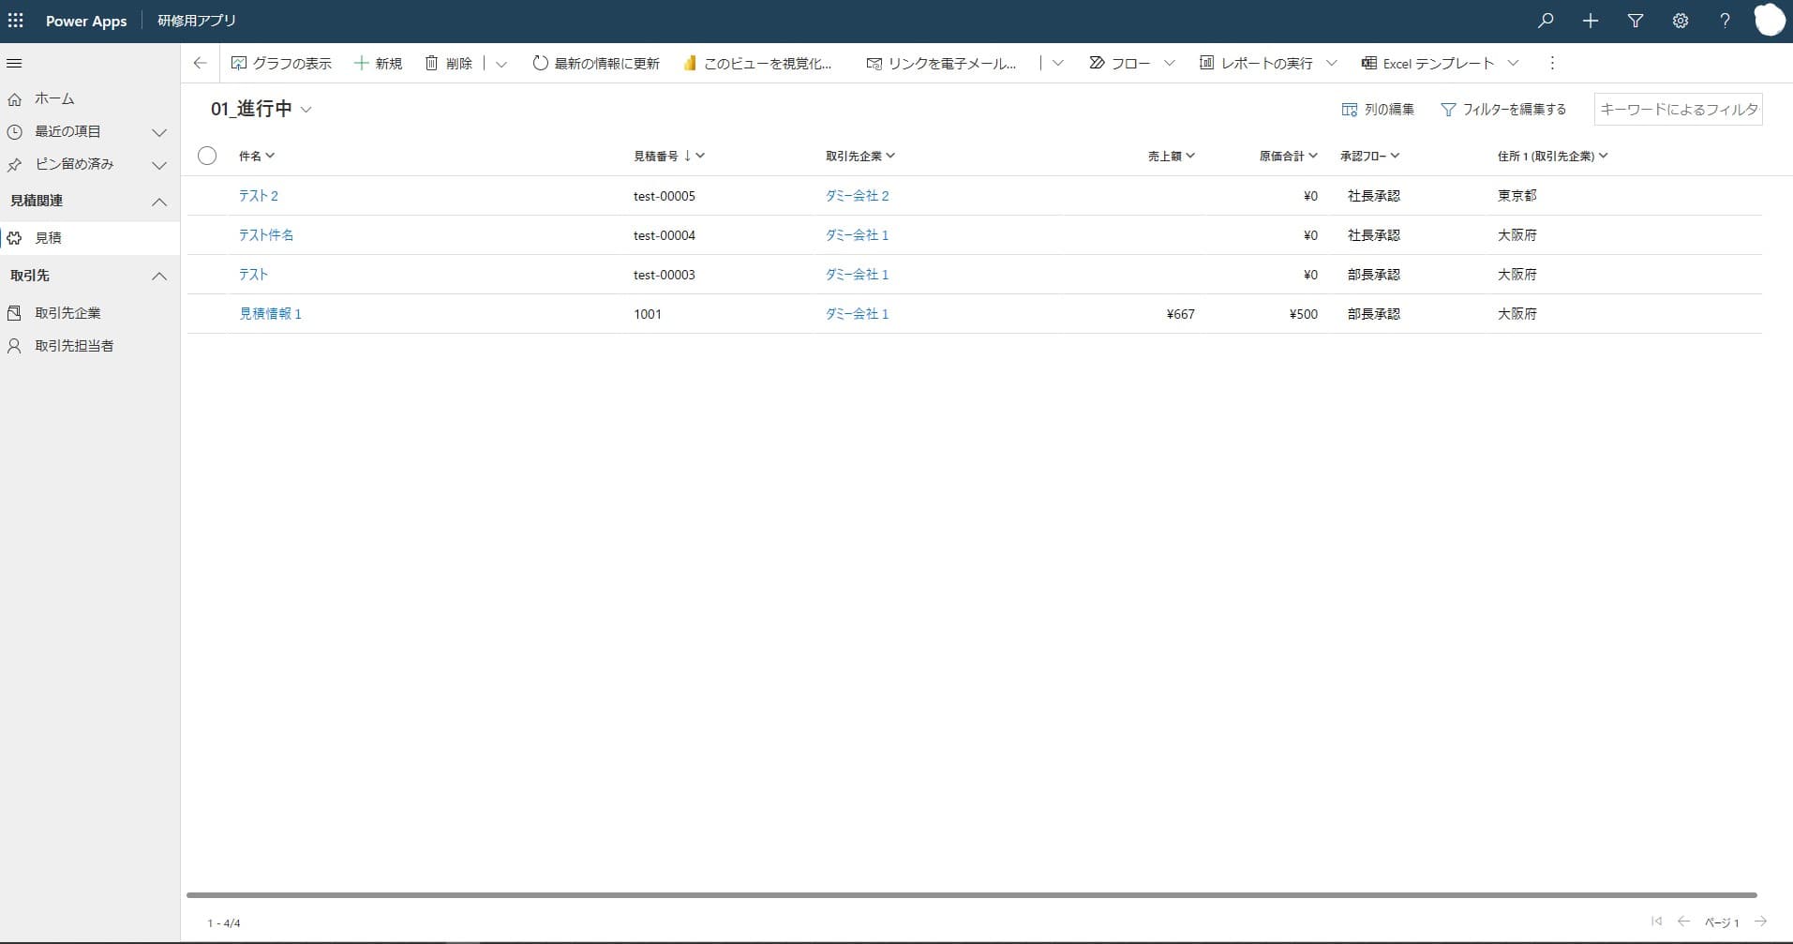Open the 見積情報 1 record link
Image resolution: width=1793 pixels, height=944 pixels.
270,314
